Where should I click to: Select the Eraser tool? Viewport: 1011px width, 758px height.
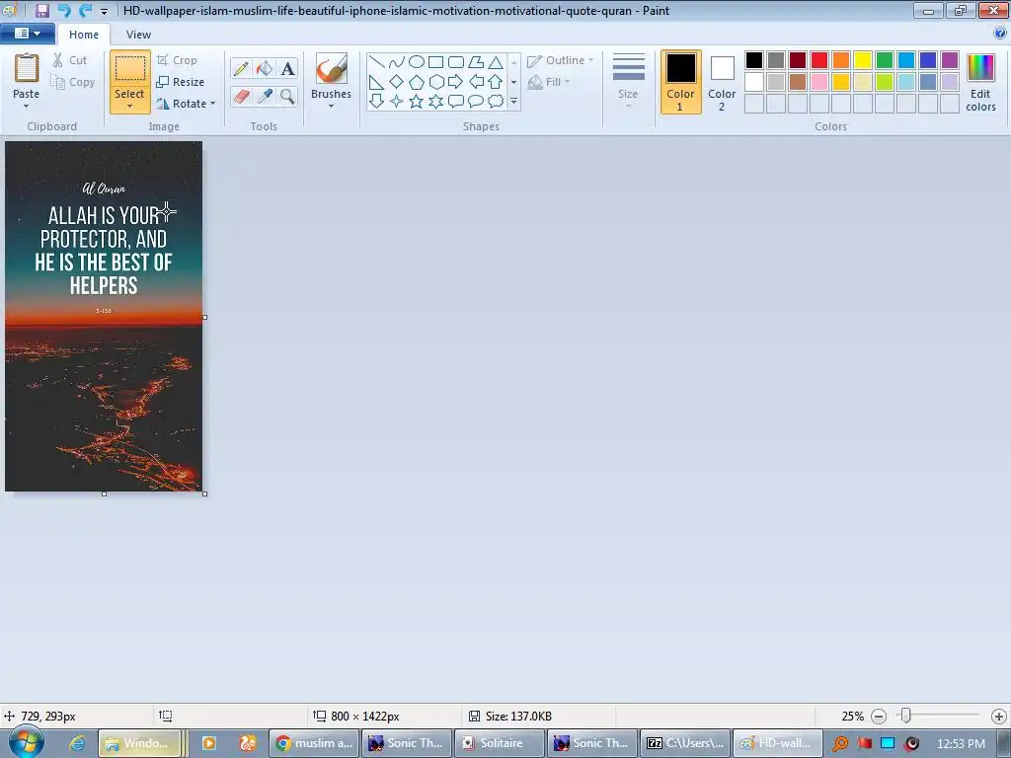pyautogui.click(x=241, y=96)
